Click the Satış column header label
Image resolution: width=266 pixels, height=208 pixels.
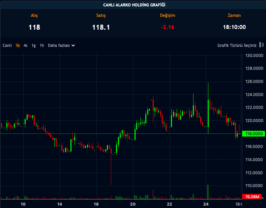(101, 16)
